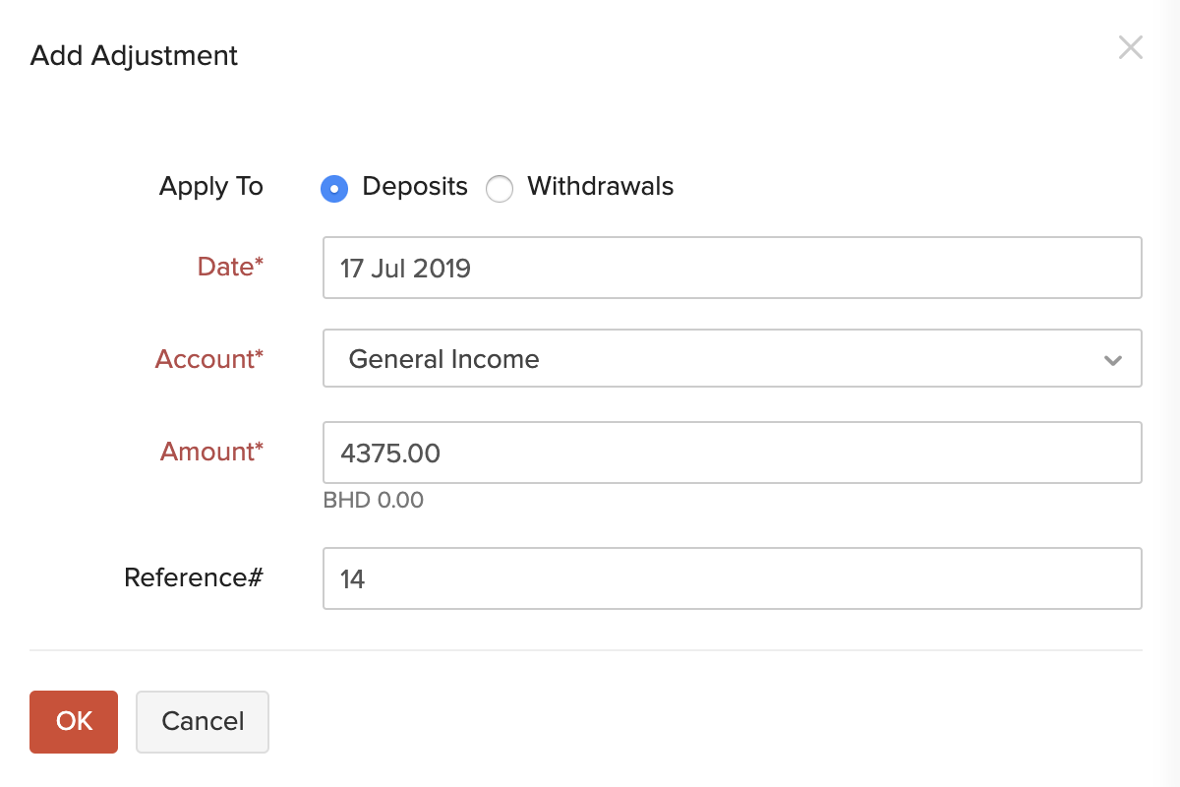This screenshot has width=1180, height=787.
Task: Click inside the Amount field
Action: coord(733,452)
